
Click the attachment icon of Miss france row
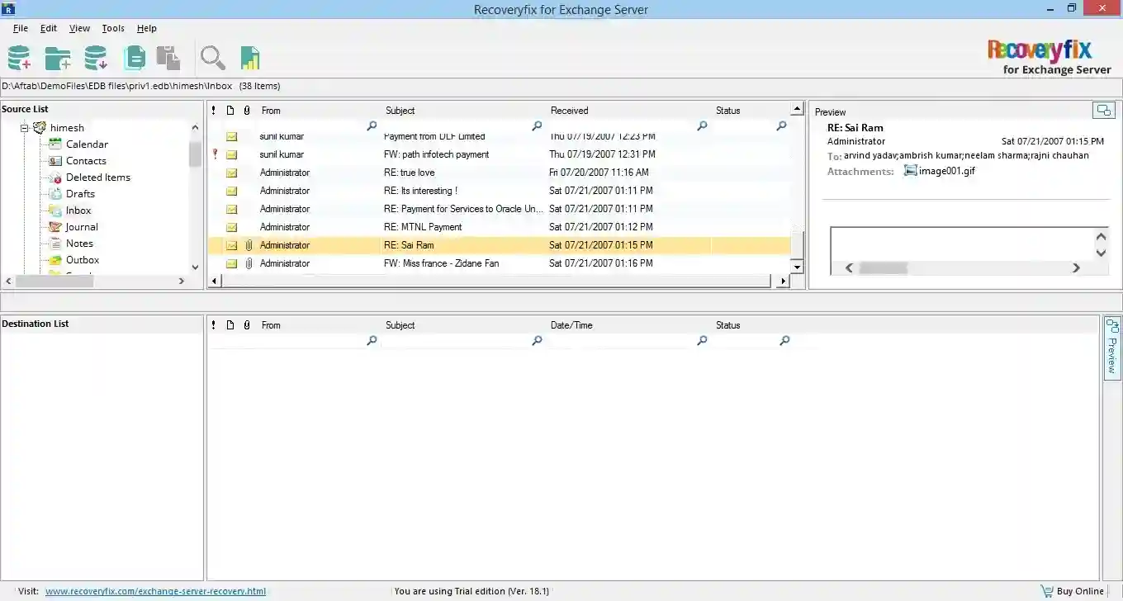click(x=248, y=263)
